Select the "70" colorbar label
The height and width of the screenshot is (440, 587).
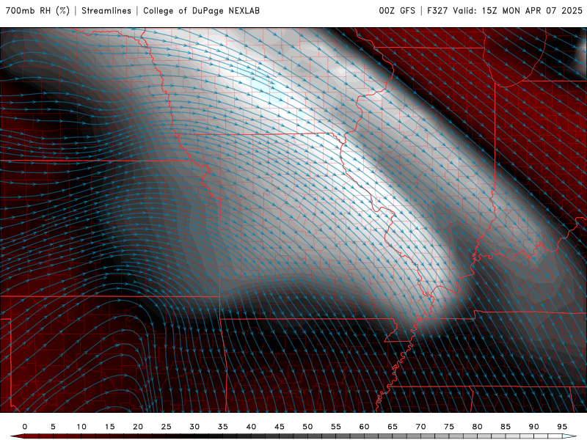[420, 427]
